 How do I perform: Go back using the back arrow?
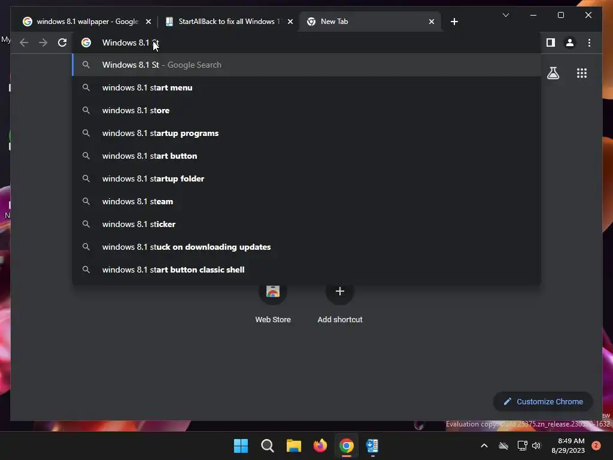tap(24, 43)
